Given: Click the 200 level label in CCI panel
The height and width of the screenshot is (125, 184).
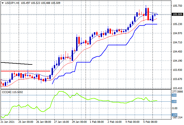Looking at the screenshot, I should [x=174, y=95].
